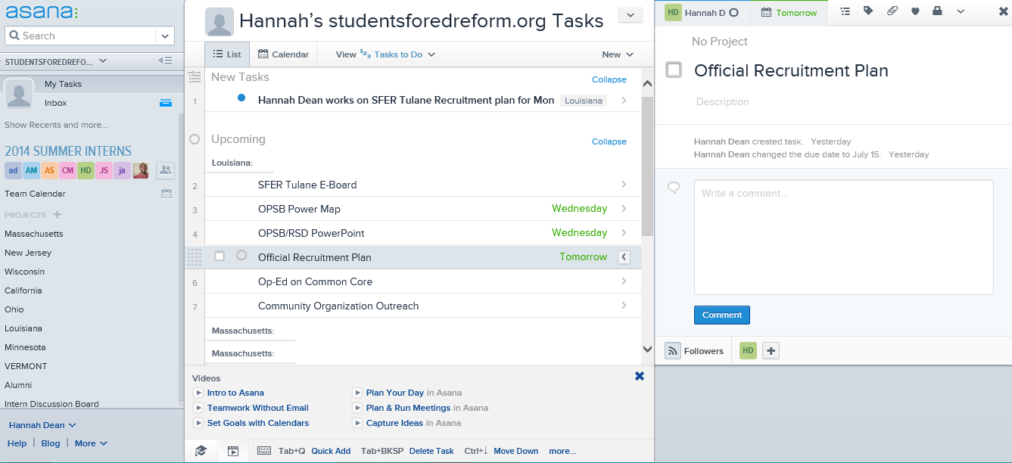
Task: Toggle the Upcoming section circle
Action: point(195,139)
